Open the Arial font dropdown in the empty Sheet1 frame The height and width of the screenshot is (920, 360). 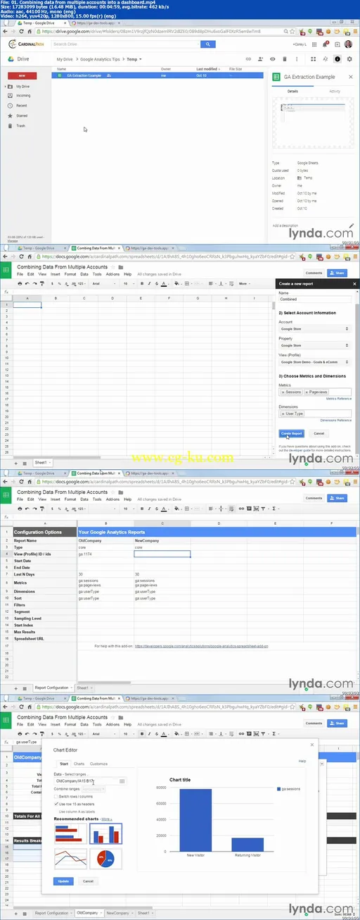coord(104,284)
